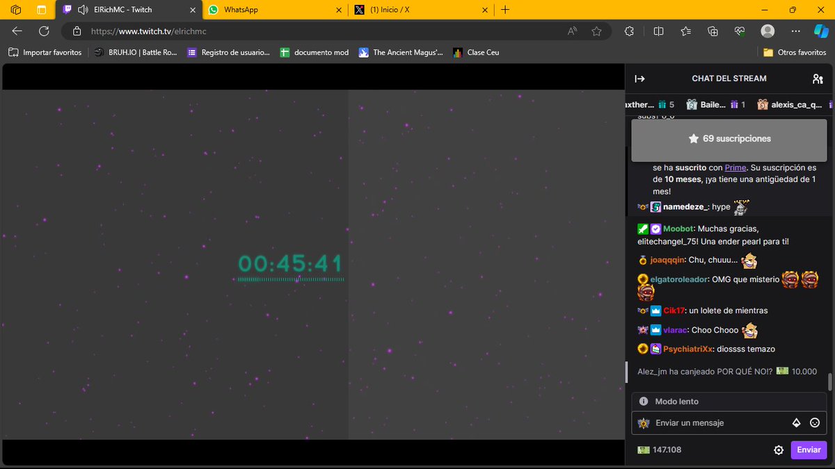The width and height of the screenshot is (835, 469).
Task: Click the hype emote in namedeze_ message
Action: [x=741, y=206]
